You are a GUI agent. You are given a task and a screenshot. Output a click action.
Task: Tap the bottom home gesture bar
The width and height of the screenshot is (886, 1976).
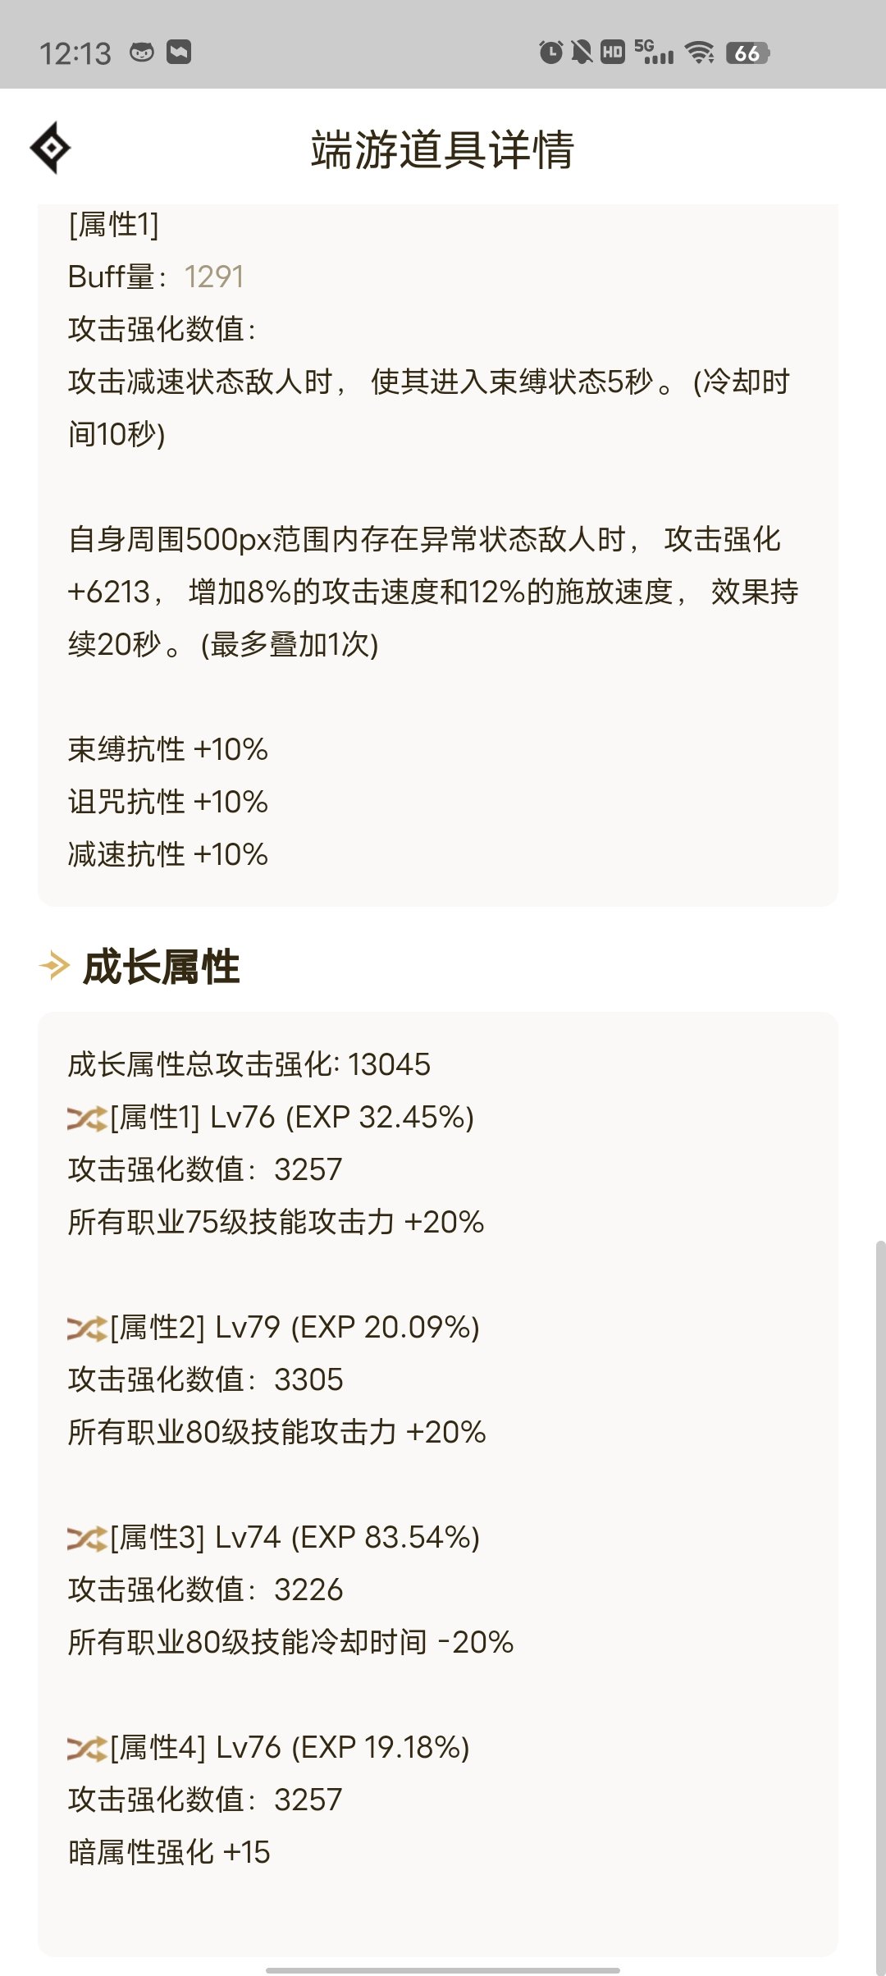443,1969
